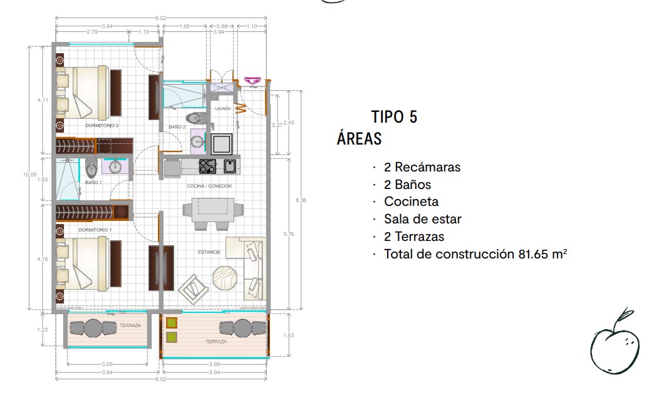Click the washing machine in Lavado
The height and width of the screenshot is (393, 664).
point(222,143)
